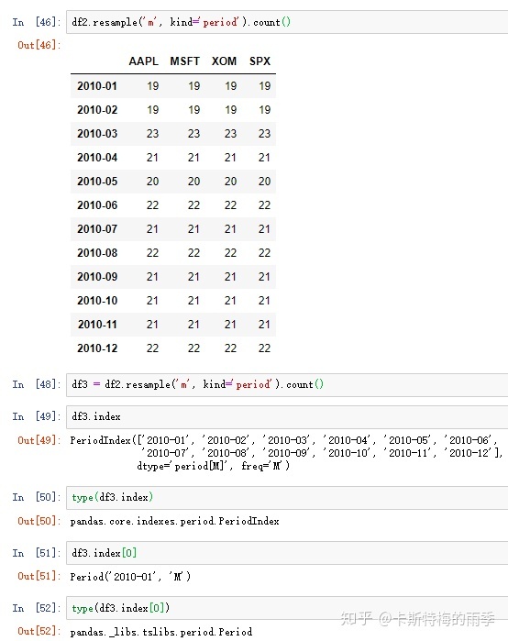The height and width of the screenshot is (641, 508).
Task: Click the AAPL value in row 2010-01
Action: point(152,86)
